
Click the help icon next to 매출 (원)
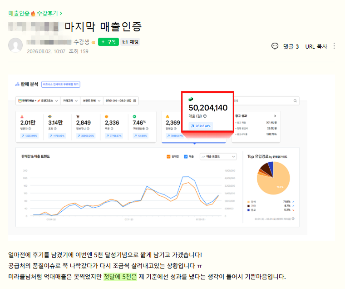tap(205, 116)
